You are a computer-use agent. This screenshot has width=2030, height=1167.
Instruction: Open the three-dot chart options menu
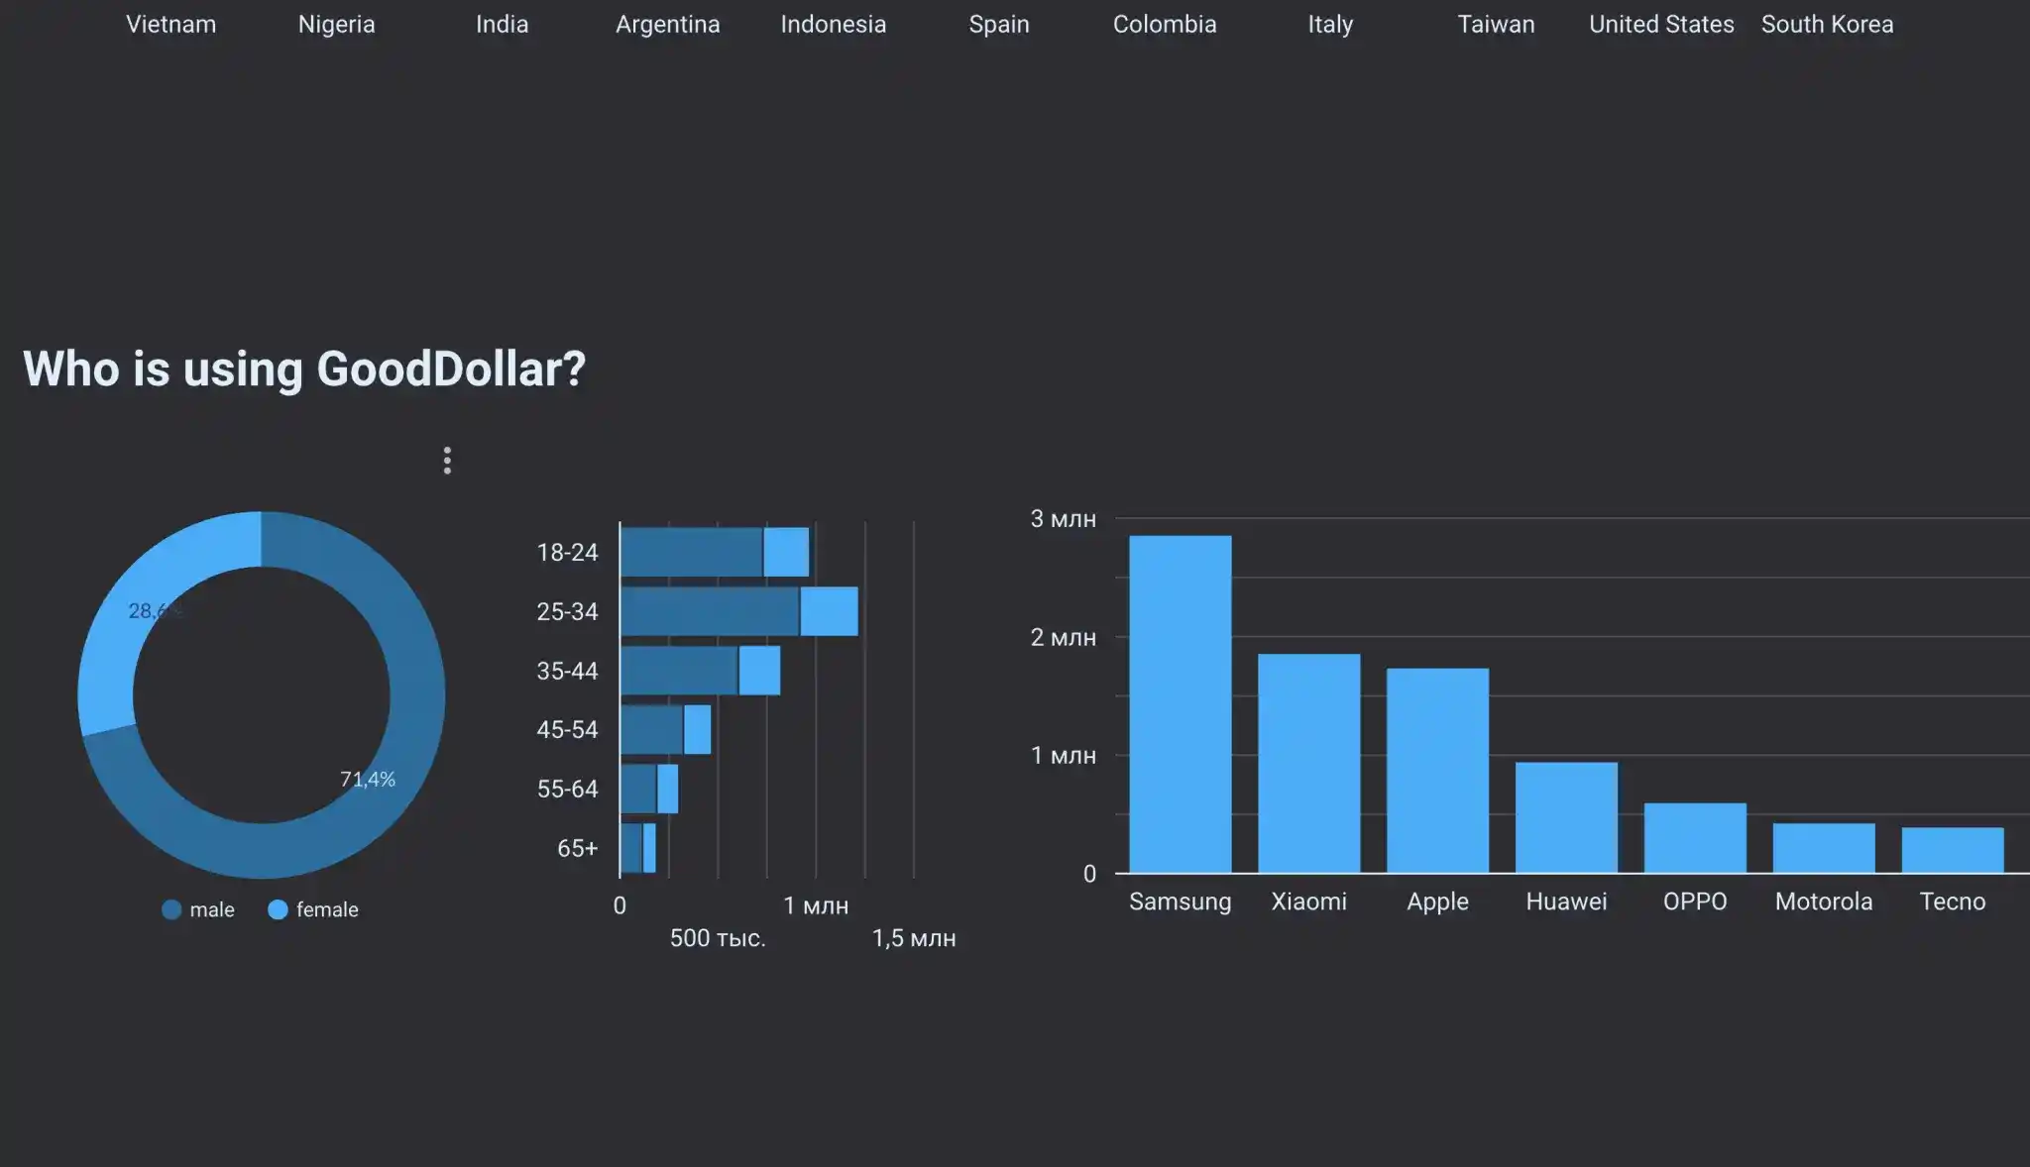pos(447,461)
